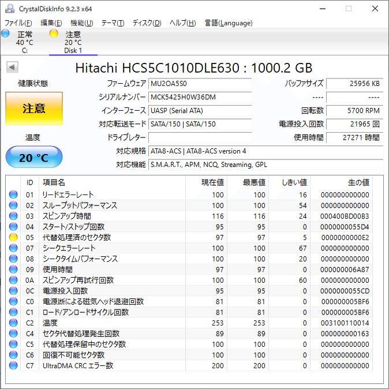Click the blue status icon for row 03

pyautogui.click(x=13, y=216)
